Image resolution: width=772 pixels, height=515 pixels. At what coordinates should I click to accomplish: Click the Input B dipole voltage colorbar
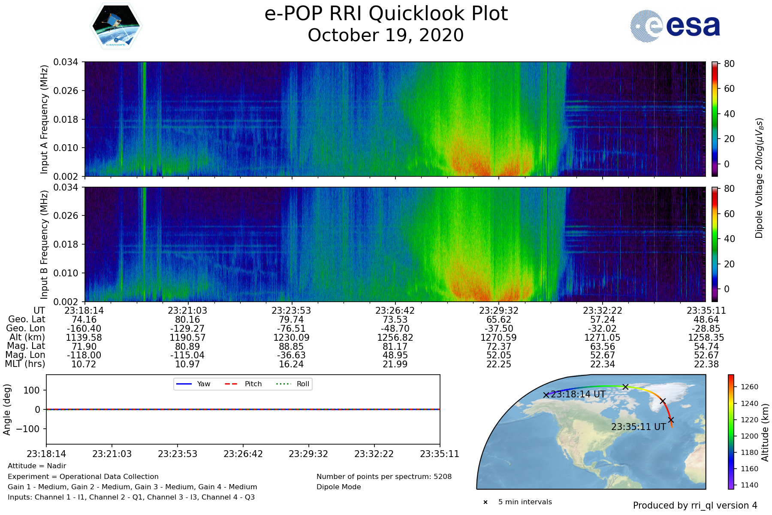click(x=715, y=244)
